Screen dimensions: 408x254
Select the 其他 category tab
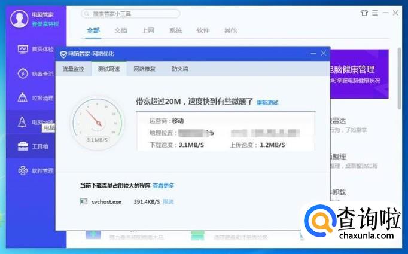(x=230, y=30)
